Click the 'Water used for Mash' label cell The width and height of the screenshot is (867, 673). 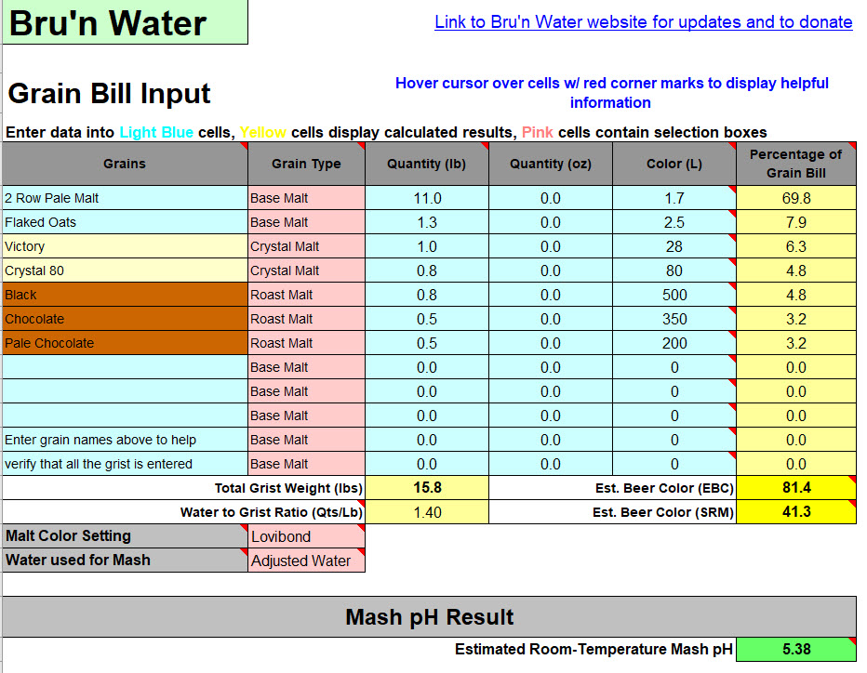[x=125, y=561]
